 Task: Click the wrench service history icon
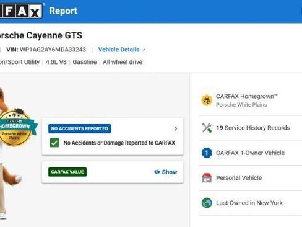coord(207,128)
